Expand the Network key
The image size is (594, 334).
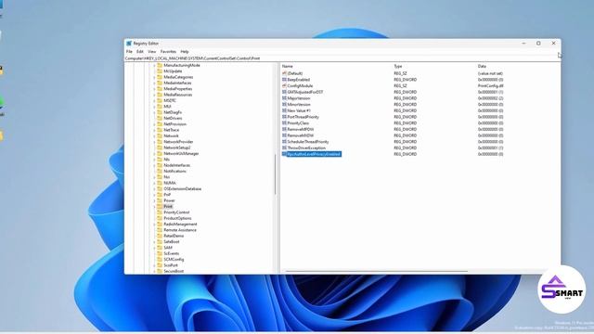[x=154, y=136]
